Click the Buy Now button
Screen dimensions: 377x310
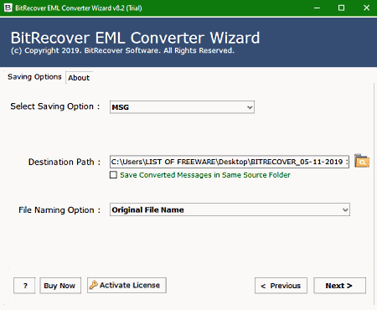60,286
